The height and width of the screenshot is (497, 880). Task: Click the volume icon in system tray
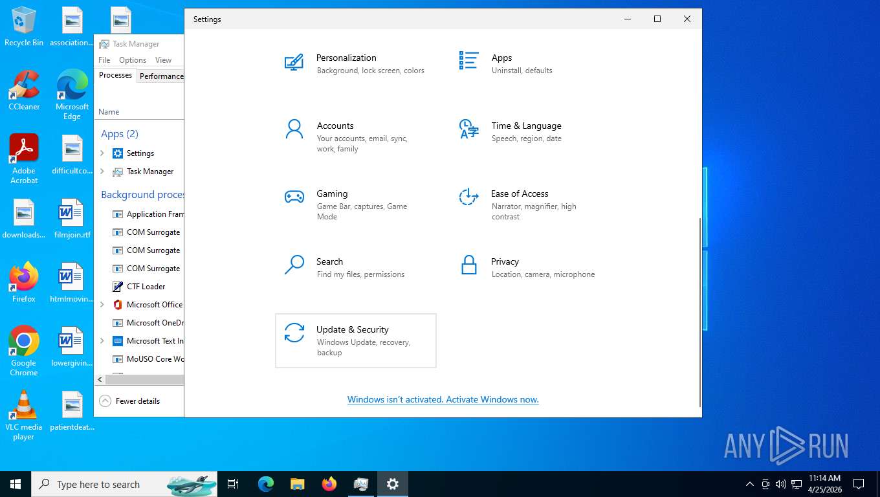[x=781, y=484]
